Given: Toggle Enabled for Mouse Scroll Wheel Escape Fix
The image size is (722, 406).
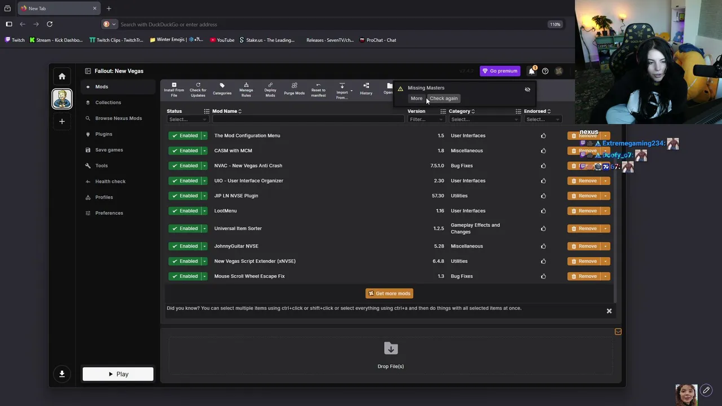Looking at the screenshot, I should (x=184, y=276).
